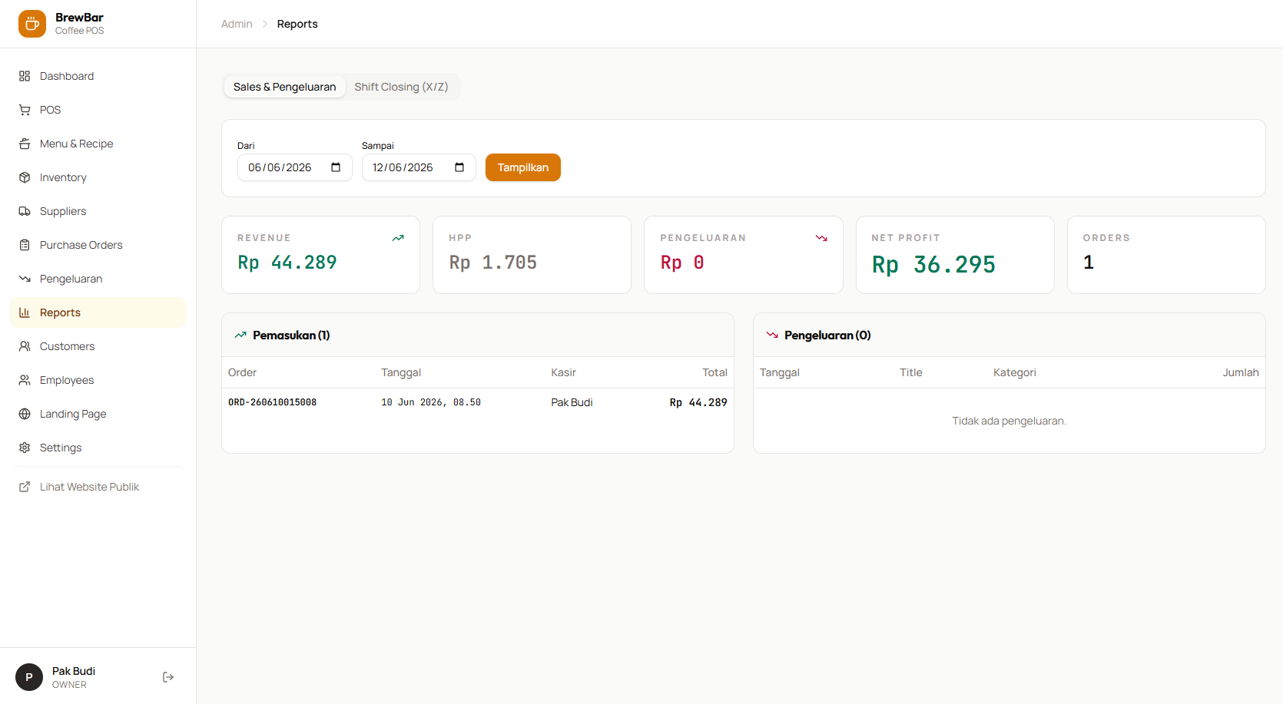The width and height of the screenshot is (1283, 704).
Task: Navigate to Suppliers
Action: click(98, 211)
